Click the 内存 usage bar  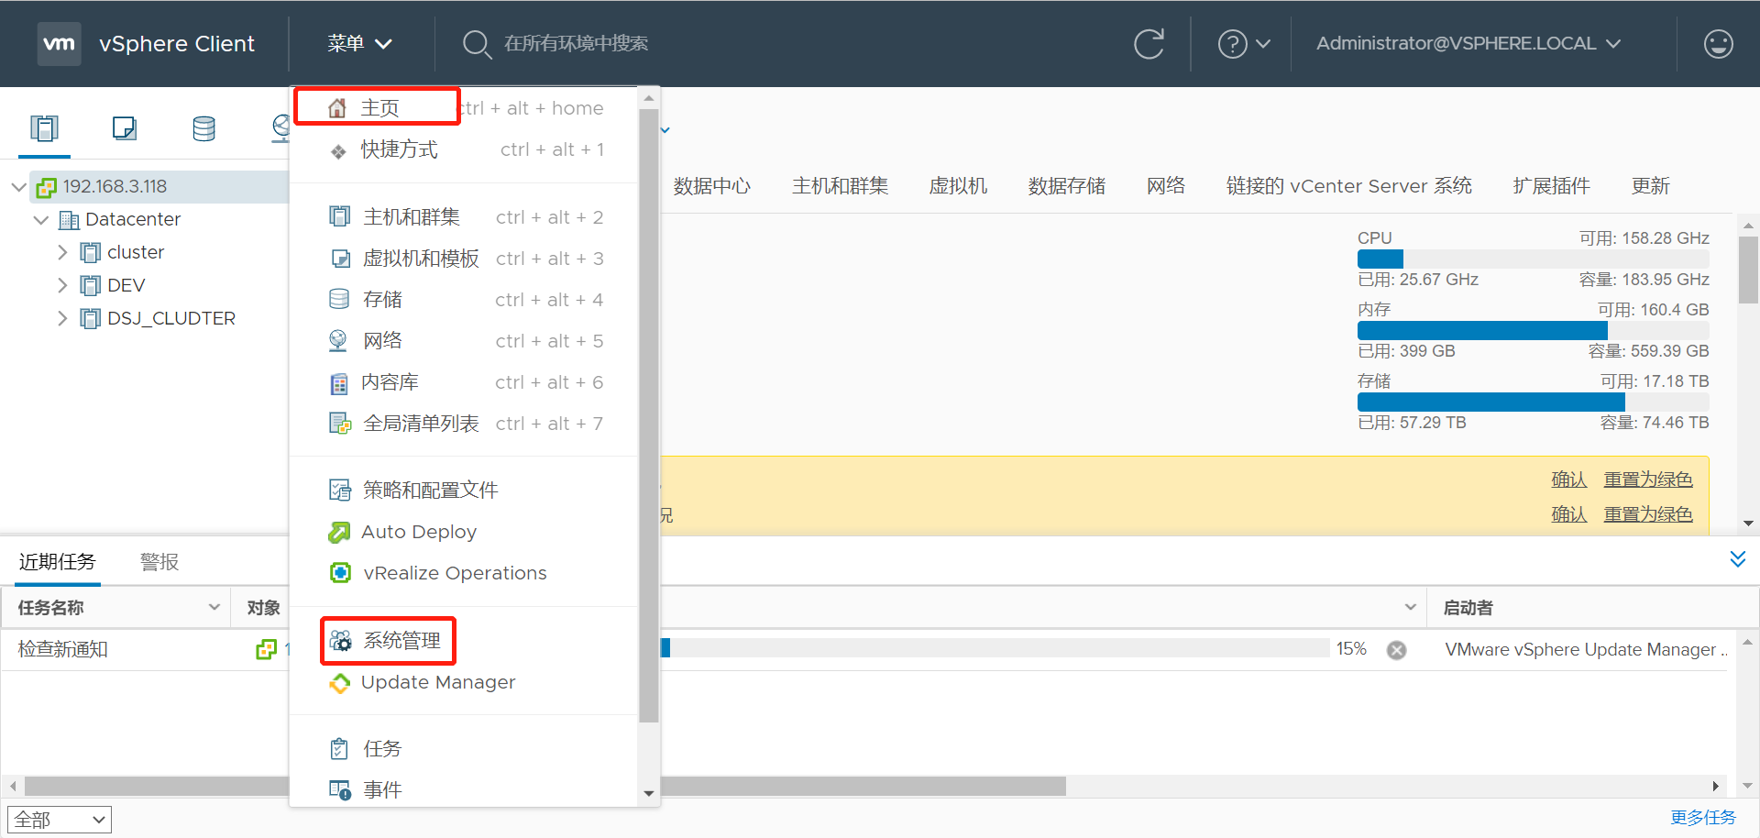coord(1533,331)
